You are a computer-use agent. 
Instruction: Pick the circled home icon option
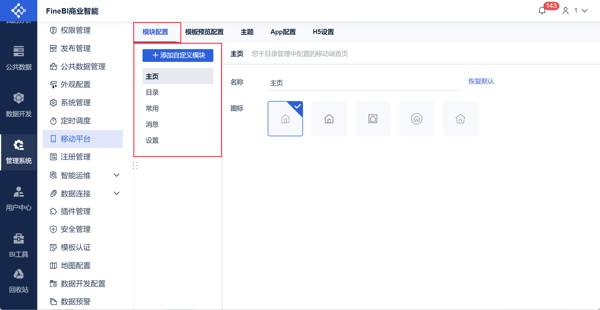click(x=417, y=119)
